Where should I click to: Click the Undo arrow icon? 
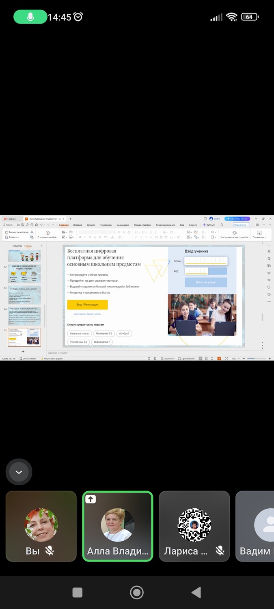click(41, 225)
